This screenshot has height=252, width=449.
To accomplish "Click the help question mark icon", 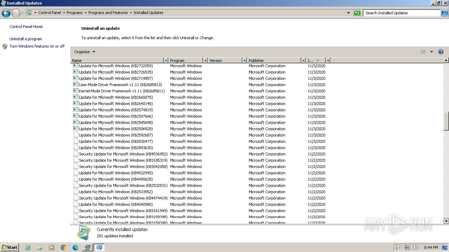I will click(441, 52).
